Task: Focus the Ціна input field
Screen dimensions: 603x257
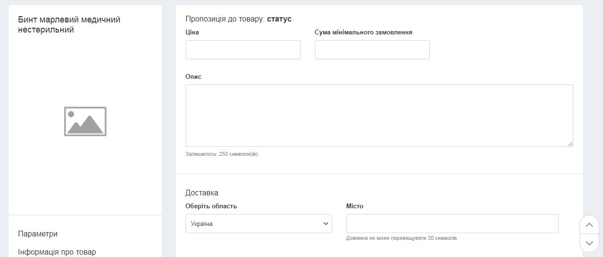Action: point(243,50)
